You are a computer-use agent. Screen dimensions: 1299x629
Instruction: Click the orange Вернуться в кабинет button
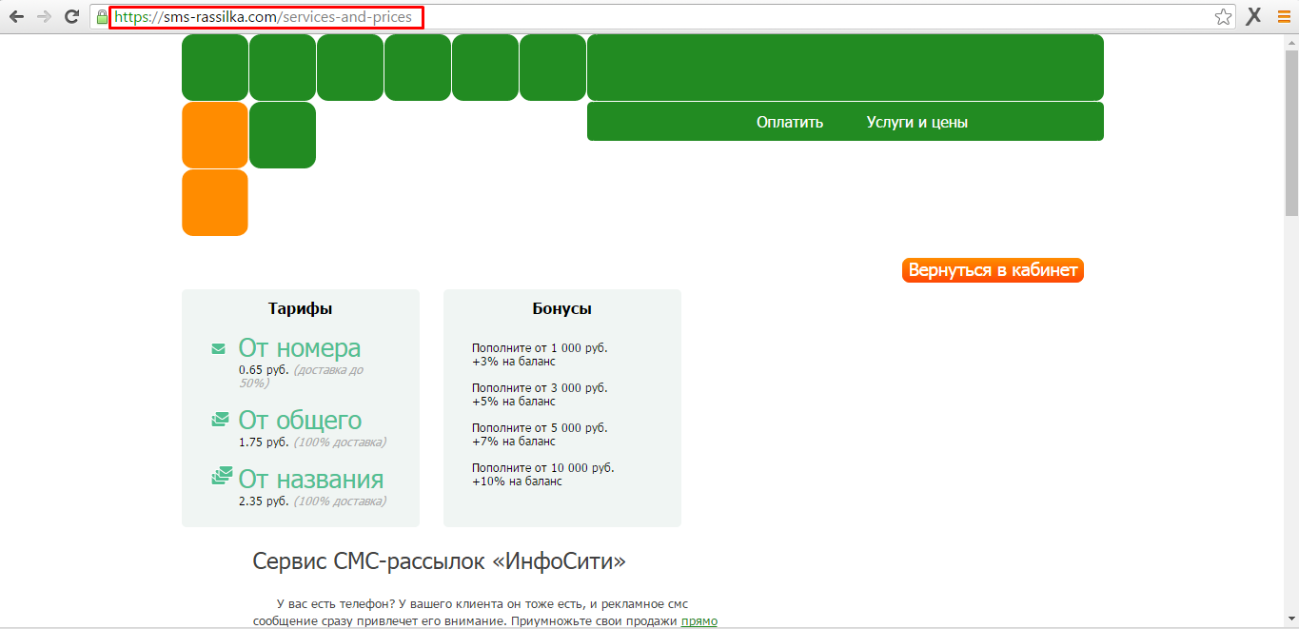click(x=993, y=270)
